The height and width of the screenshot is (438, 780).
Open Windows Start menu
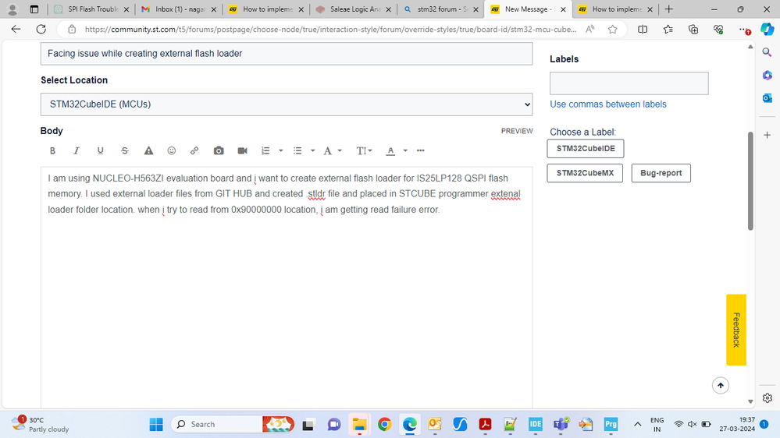pos(156,424)
